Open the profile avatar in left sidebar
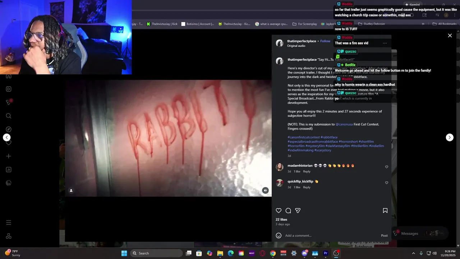Image resolution: width=460 pixels, height=259 pixels. tap(9, 183)
